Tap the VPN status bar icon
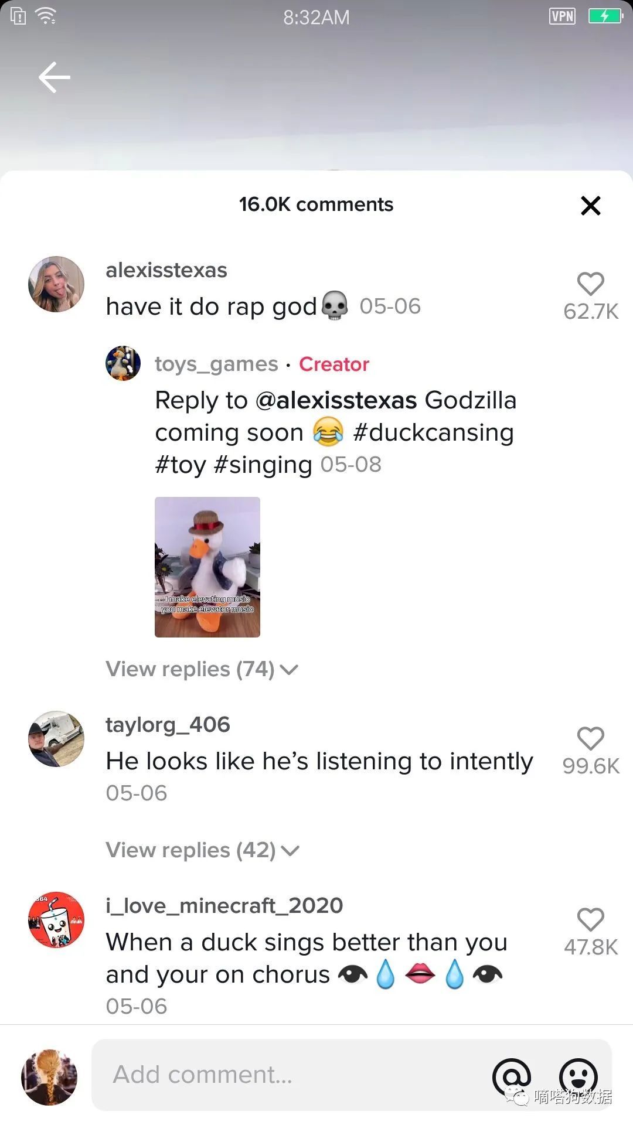 tap(562, 16)
